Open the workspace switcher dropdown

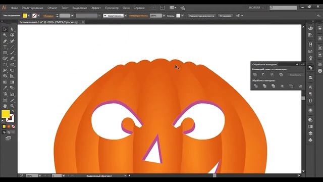tap(256, 8)
